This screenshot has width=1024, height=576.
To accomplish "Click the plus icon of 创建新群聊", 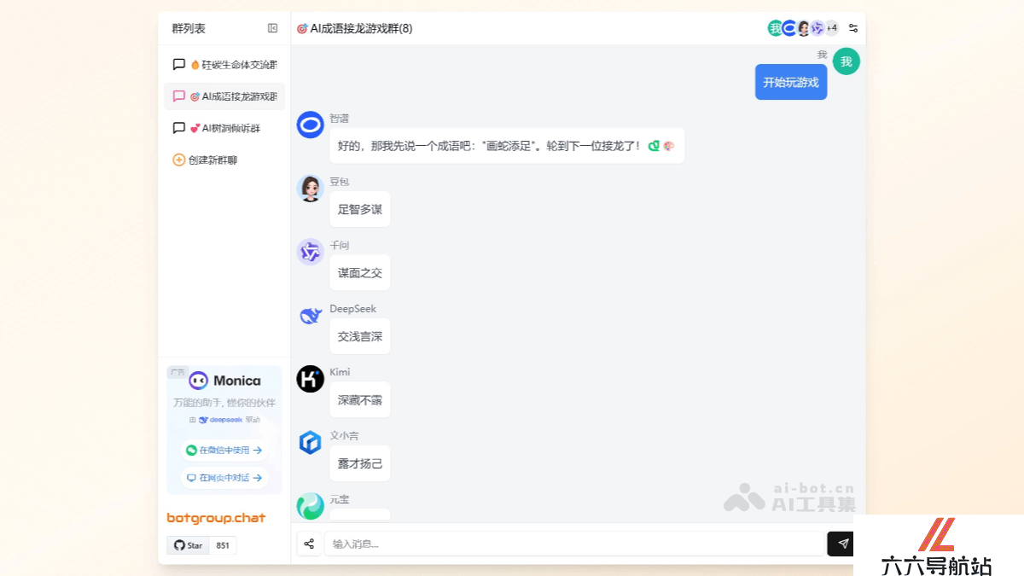I will point(179,160).
